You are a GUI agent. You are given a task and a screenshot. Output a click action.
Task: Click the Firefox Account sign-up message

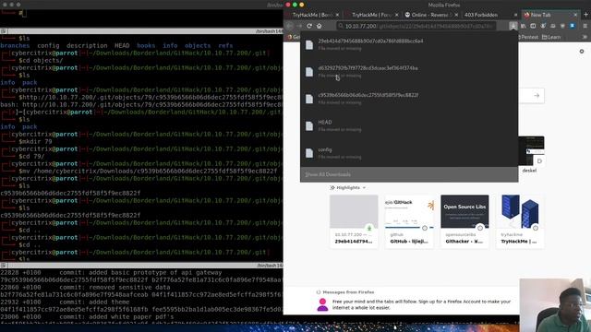[x=421, y=304]
